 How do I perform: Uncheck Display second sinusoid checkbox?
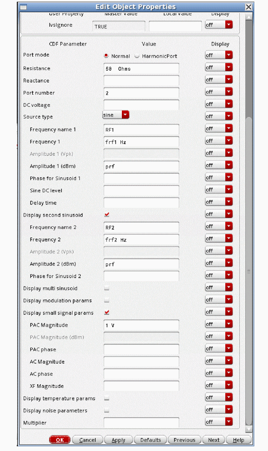[107, 215]
